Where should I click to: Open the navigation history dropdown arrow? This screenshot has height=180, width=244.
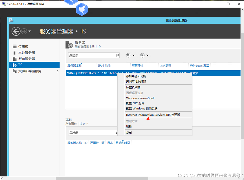pyautogui.click(x=30, y=31)
